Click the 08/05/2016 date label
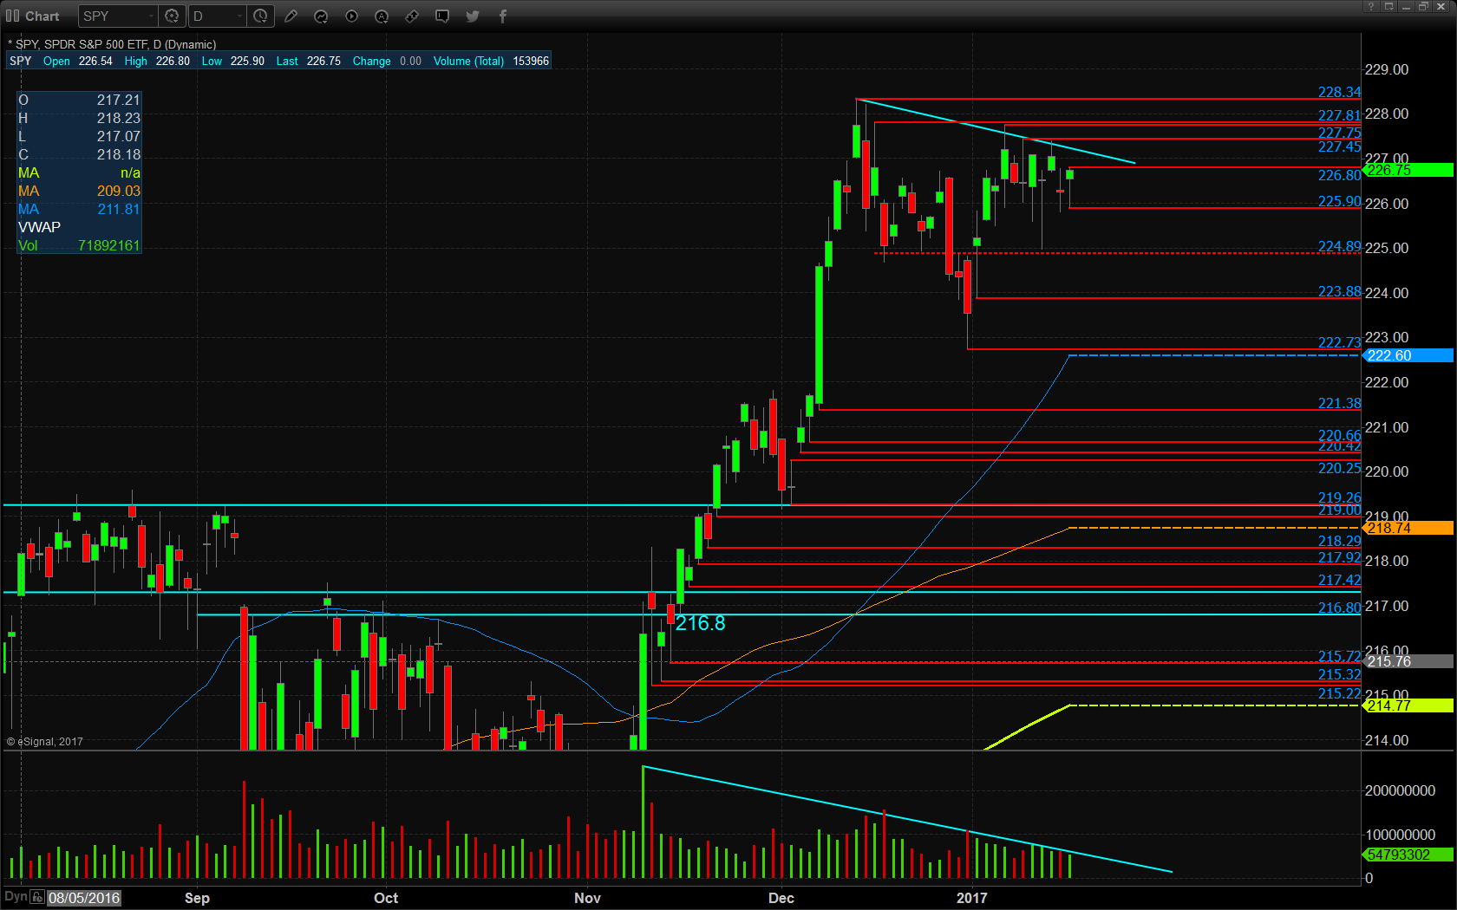 pyautogui.click(x=84, y=898)
